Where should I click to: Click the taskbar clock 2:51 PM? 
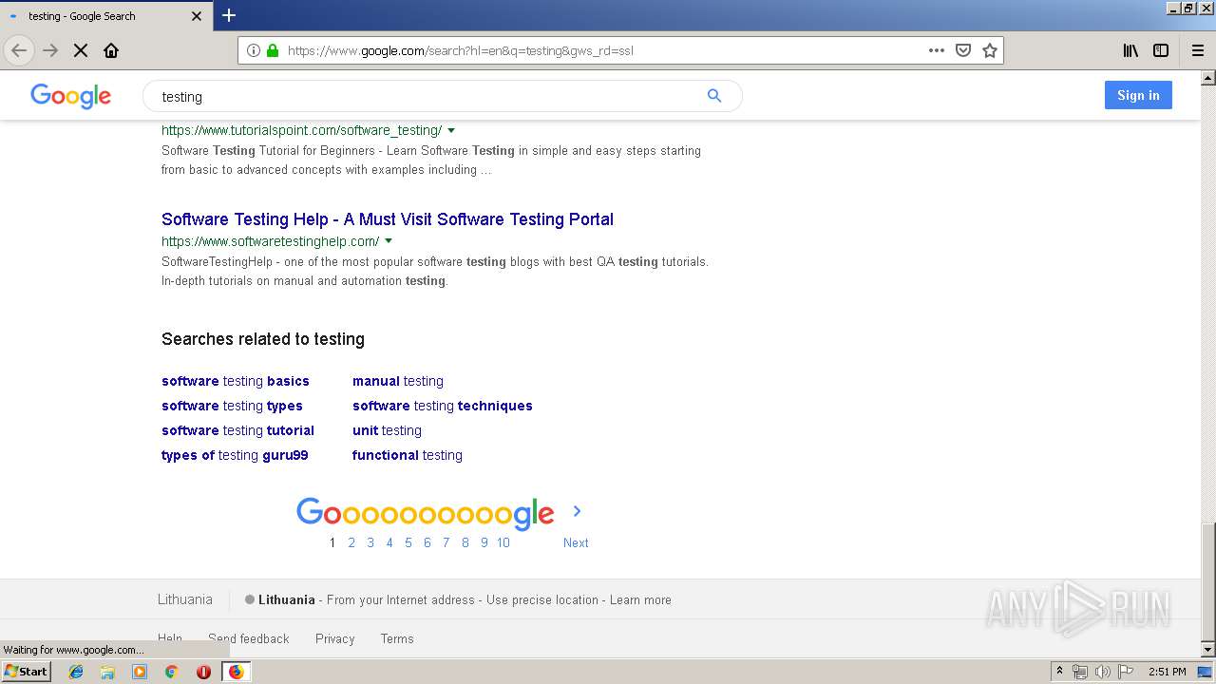pyautogui.click(x=1167, y=672)
